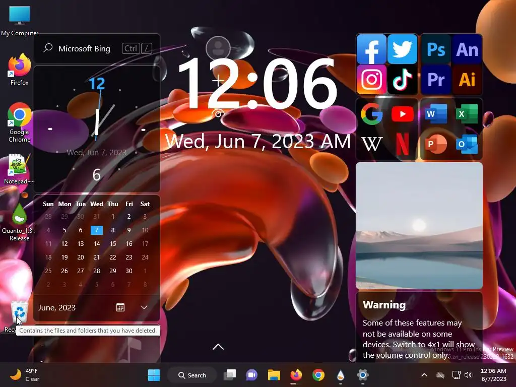The width and height of the screenshot is (516, 387).
Task: Click the calendar icon beside June, 2023
Action: click(x=120, y=307)
